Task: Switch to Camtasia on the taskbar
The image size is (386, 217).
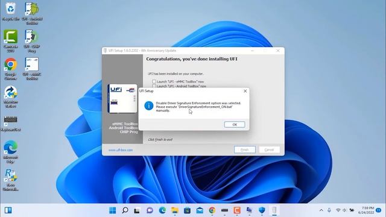Action: 237,210
